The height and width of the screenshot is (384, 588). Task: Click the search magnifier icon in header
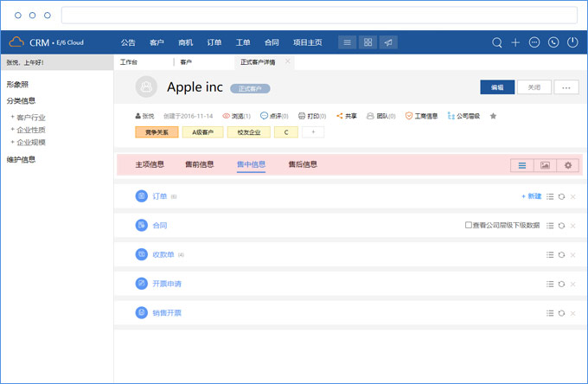pyautogui.click(x=497, y=42)
